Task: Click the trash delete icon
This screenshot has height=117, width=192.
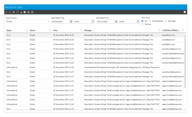Action: point(14,12)
